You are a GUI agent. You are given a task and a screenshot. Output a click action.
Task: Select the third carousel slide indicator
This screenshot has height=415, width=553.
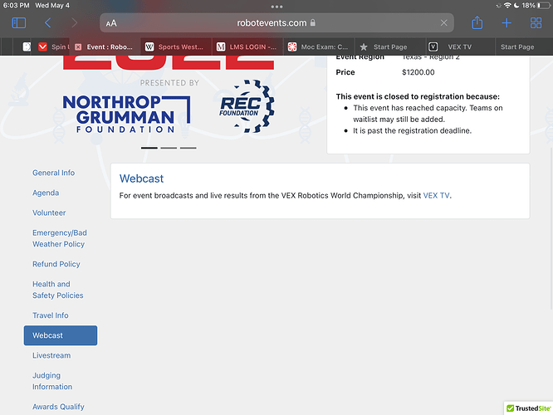click(188, 148)
